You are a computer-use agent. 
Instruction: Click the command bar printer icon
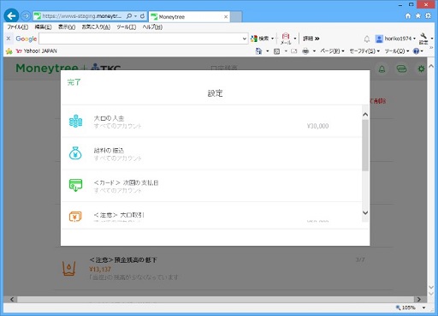(x=305, y=51)
